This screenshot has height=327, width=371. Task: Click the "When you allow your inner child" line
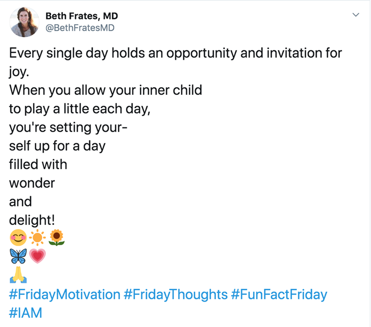[105, 90]
